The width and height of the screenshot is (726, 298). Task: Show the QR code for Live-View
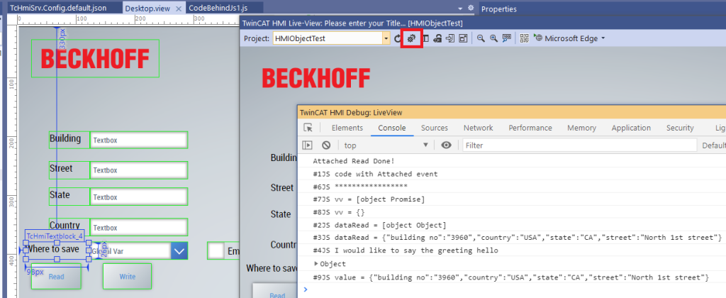click(x=524, y=38)
